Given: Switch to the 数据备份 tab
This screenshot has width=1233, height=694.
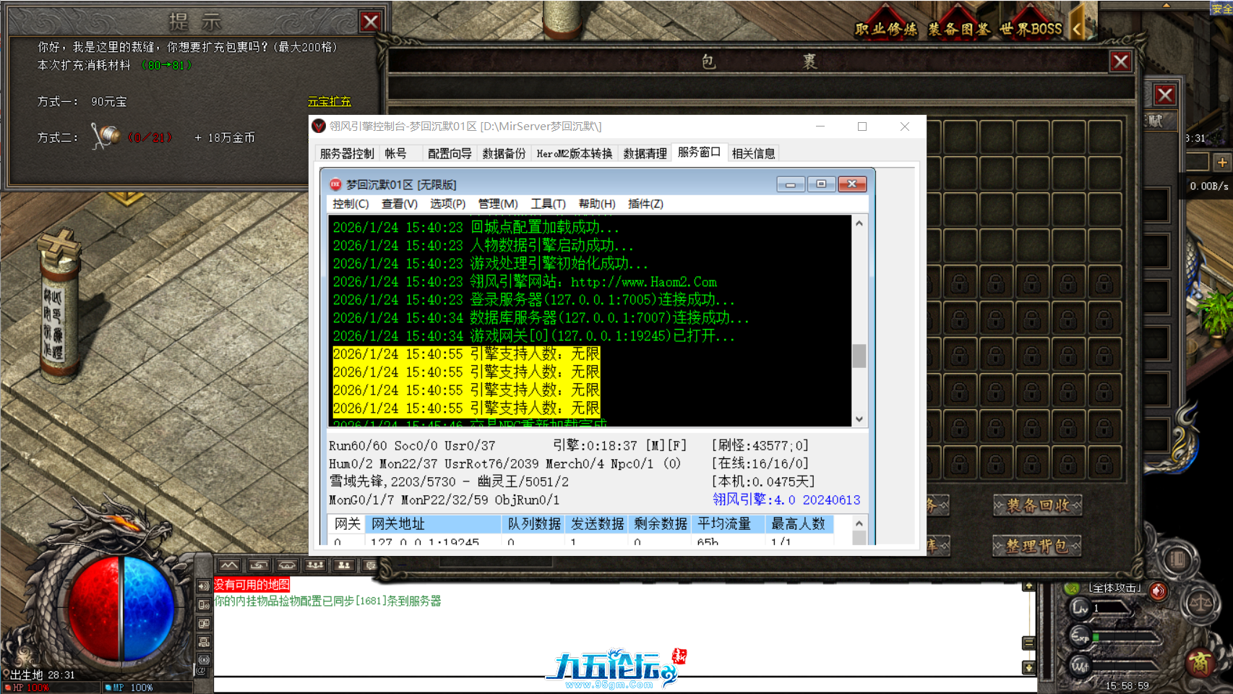Looking at the screenshot, I should [x=504, y=153].
